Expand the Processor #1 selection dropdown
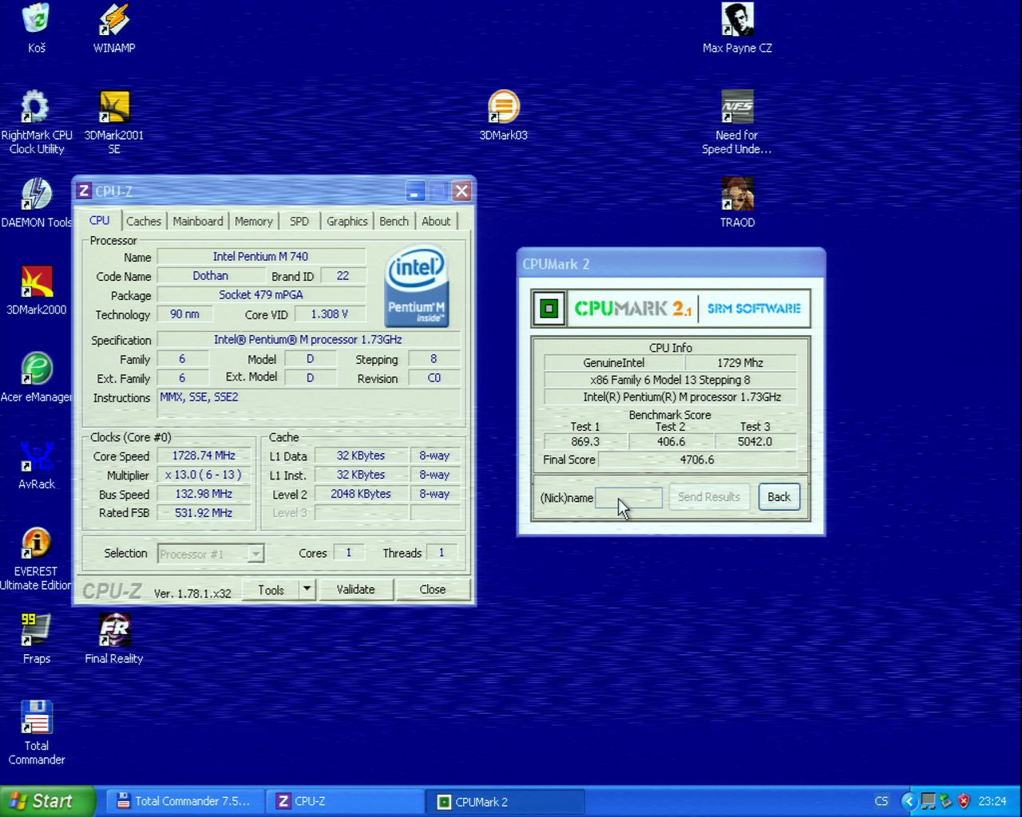Viewport: 1022px width, 817px height. 255,554
